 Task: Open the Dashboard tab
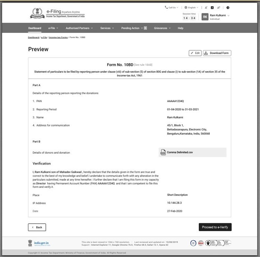(x=35, y=28)
